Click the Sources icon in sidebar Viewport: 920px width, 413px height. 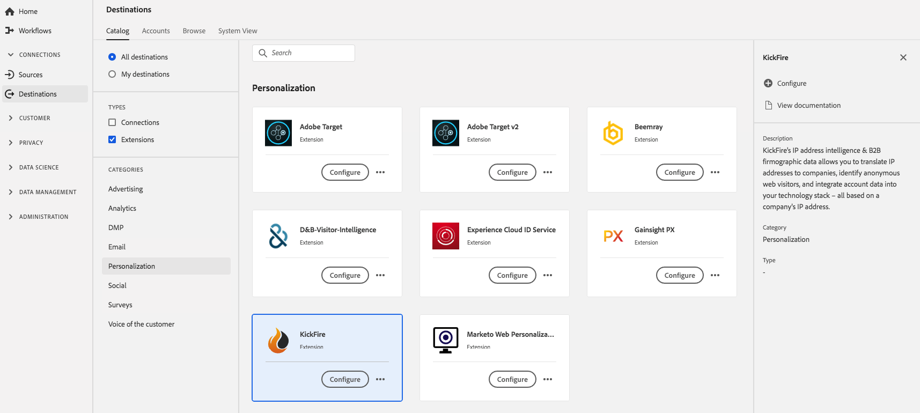tap(10, 75)
